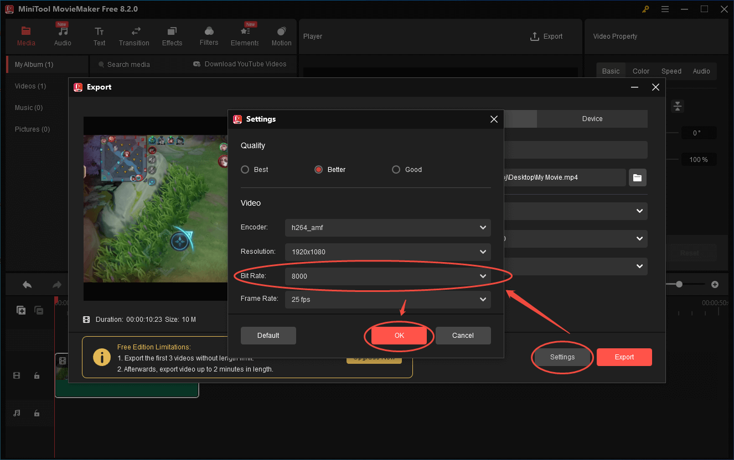
Task: Close the Export window
Action: 655,87
